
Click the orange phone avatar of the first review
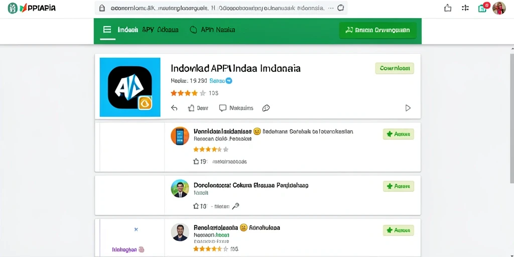[x=180, y=136]
